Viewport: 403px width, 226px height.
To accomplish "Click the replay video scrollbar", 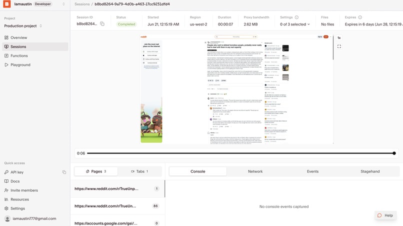I will pyautogui.click(x=333, y=47).
